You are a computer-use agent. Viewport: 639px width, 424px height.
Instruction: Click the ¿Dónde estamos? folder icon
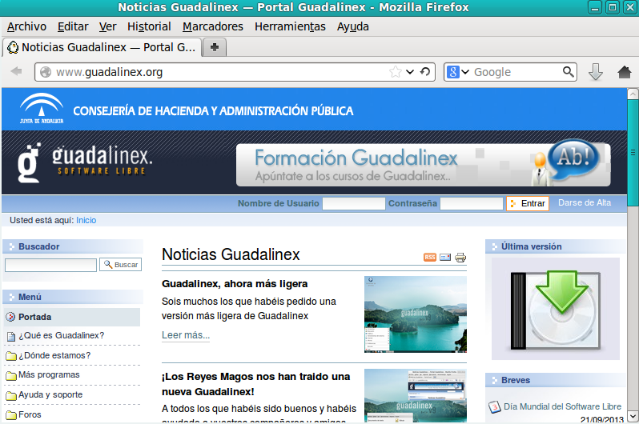(x=11, y=356)
